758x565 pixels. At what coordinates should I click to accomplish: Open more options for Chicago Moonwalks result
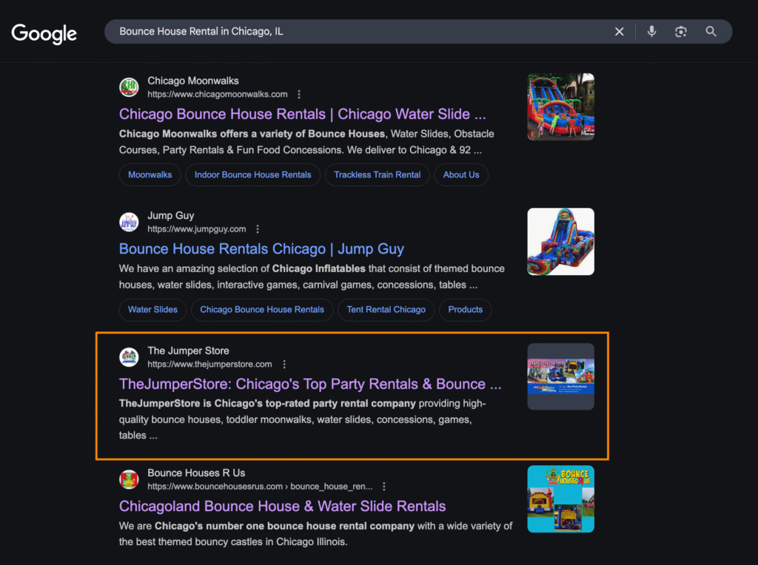click(x=299, y=94)
